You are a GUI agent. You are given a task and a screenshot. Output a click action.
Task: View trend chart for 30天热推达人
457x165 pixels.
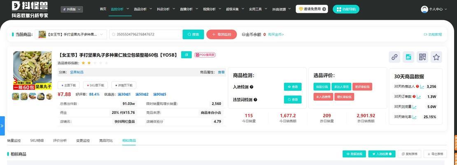point(422,87)
